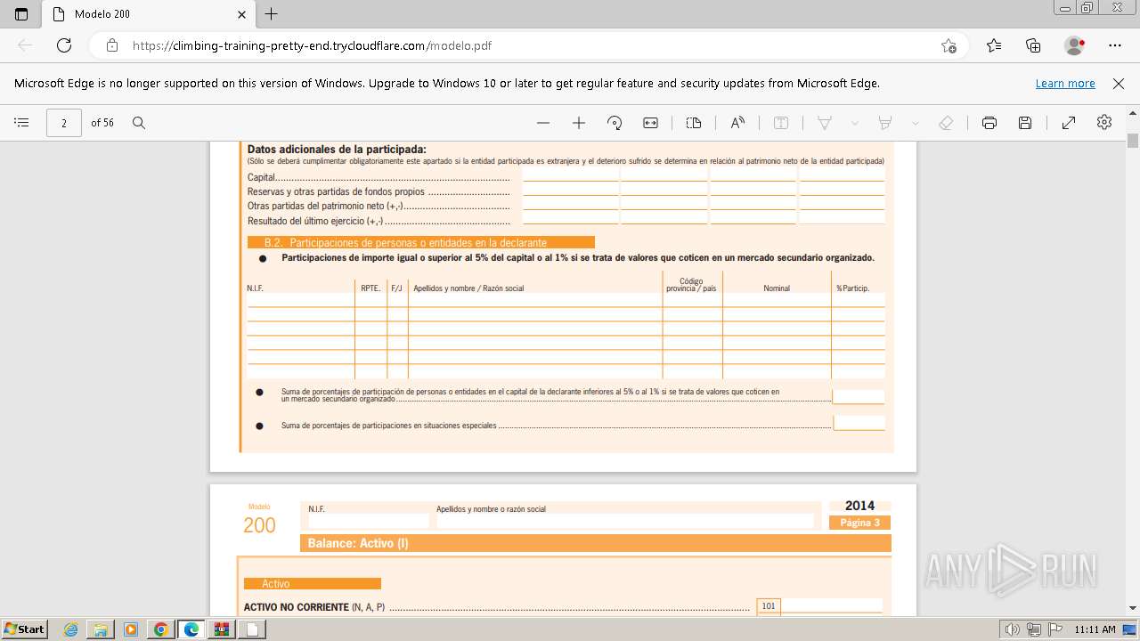
Task: Print the PDF document
Action: (x=989, y=123)
